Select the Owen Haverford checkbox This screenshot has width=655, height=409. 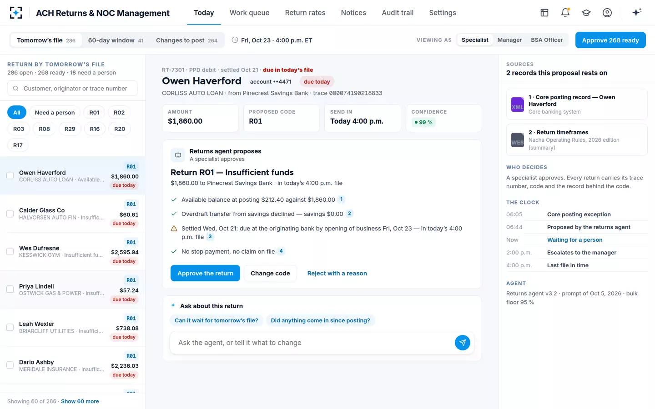(x=10, y=175)
